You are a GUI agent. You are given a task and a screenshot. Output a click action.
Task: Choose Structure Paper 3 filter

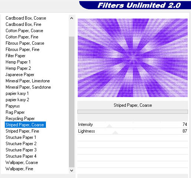click(21, 150)
